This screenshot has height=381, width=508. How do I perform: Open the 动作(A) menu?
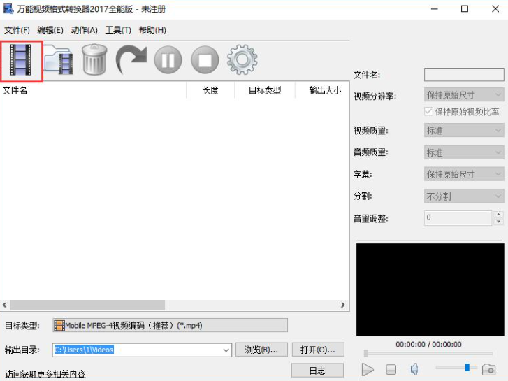[85, 30]
